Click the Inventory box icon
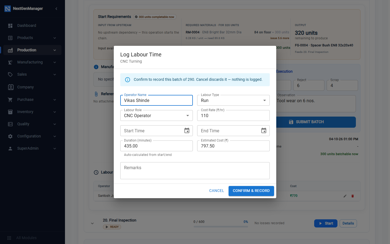Viewport: 390px width, 244px height. point(10,112)
